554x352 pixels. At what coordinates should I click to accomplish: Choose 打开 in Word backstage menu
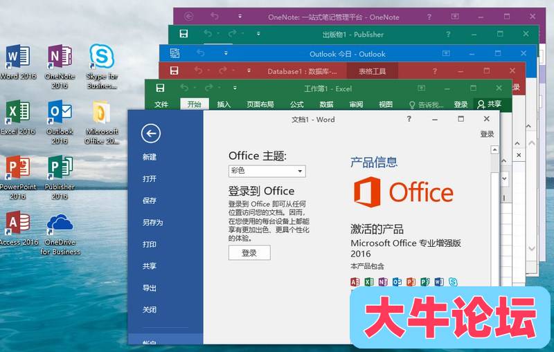tap(150, 179)
